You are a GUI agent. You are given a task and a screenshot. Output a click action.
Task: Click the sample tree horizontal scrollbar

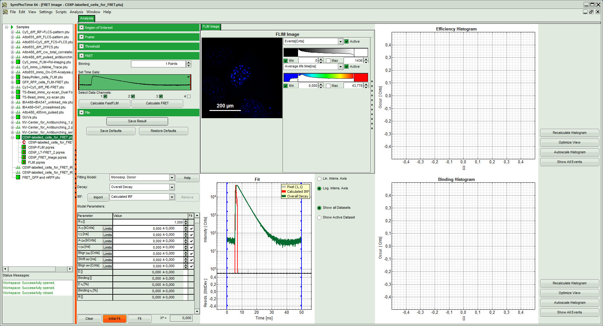pyautogui.click(x=38, y=269)
